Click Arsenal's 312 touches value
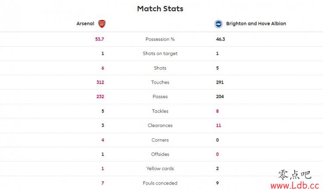323x190 pixels. [100, 82]
